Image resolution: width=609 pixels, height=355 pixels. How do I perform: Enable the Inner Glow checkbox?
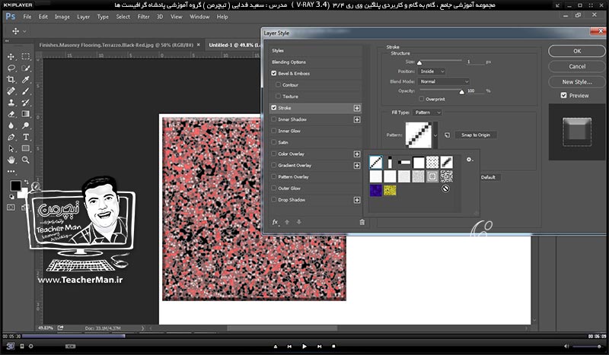pos(274,131)
